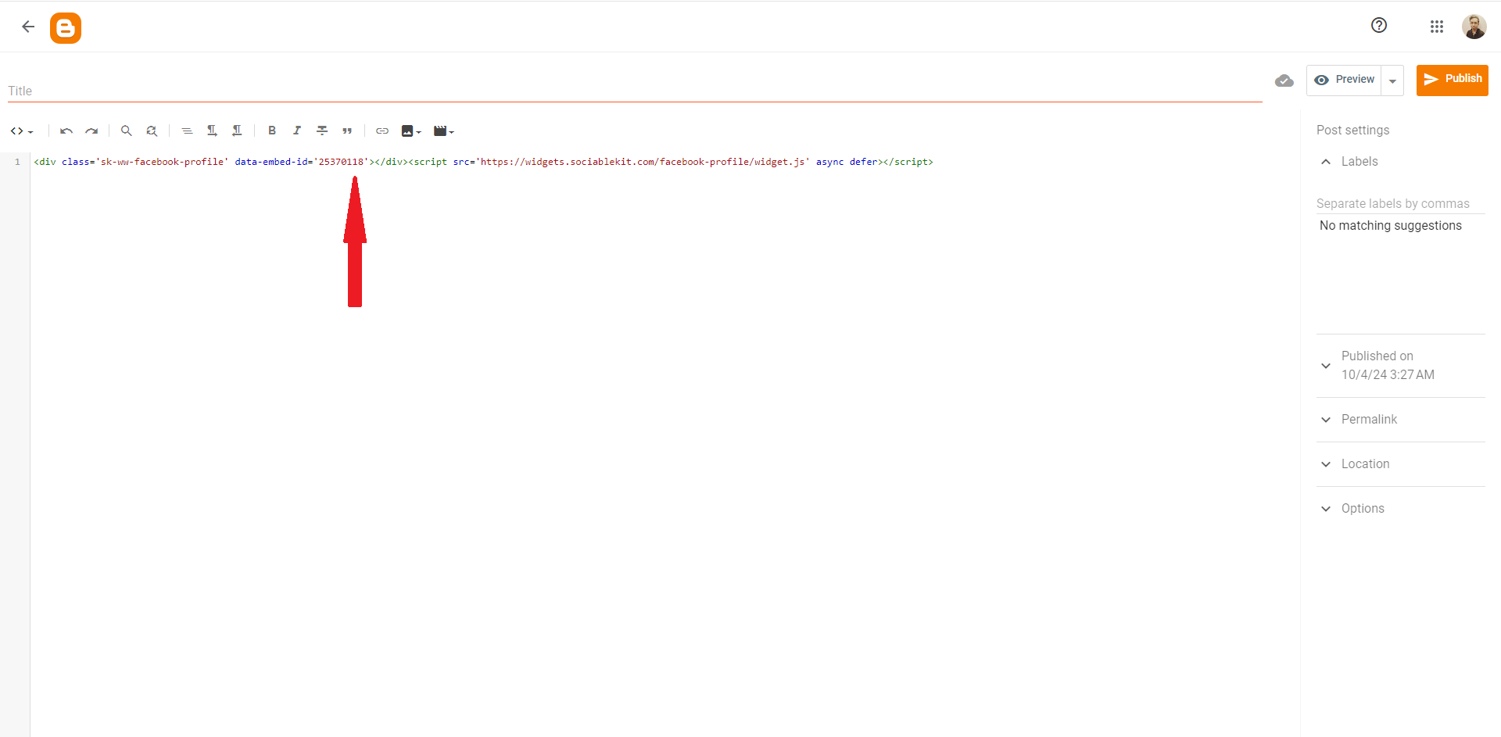Open the Insert video dropdown
Image resolution: width=1501 pixels, height=737 pixels.
coord(443,131)
